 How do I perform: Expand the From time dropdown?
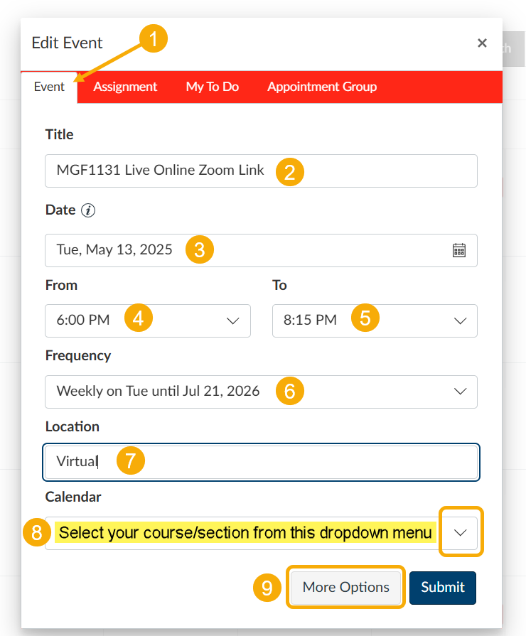pos(148,320)
